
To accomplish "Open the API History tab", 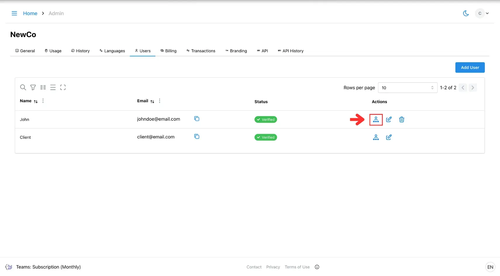I will point(291,51).
